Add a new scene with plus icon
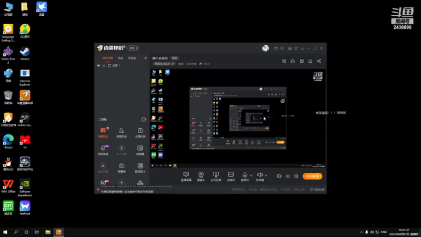The image size is (421, 237). tap(146, 58)
